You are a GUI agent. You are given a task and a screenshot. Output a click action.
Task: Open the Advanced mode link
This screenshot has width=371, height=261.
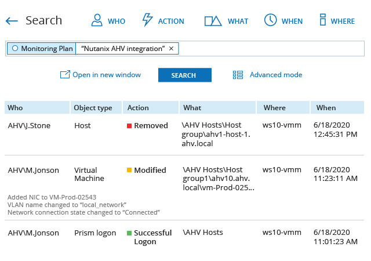pyautogui.click(x=275, y=75)
